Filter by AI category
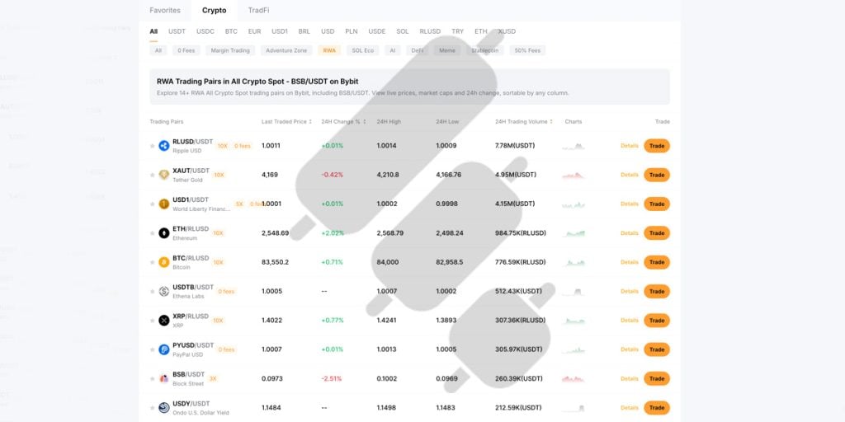Image resolution: width=845 pixels, height=422 pixels. pos(392,50)
